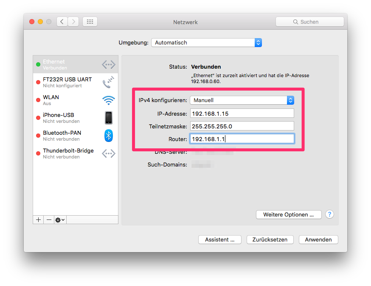Select the FT232R USB UART service

(x=76, y=82)
